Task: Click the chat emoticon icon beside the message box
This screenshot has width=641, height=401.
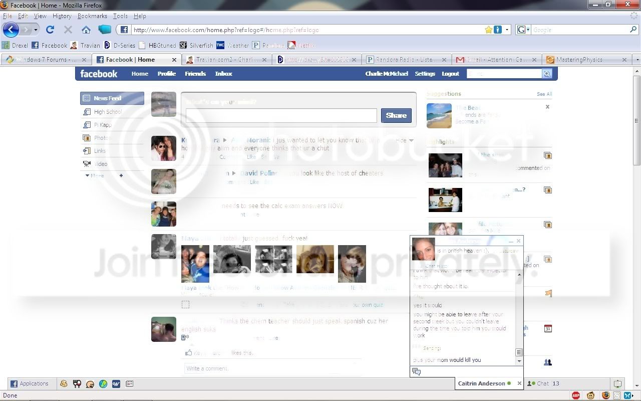Action: tap(416, 371)
